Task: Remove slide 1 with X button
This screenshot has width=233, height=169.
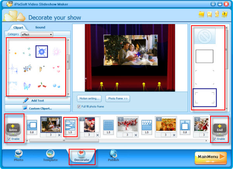Action: 59,135
